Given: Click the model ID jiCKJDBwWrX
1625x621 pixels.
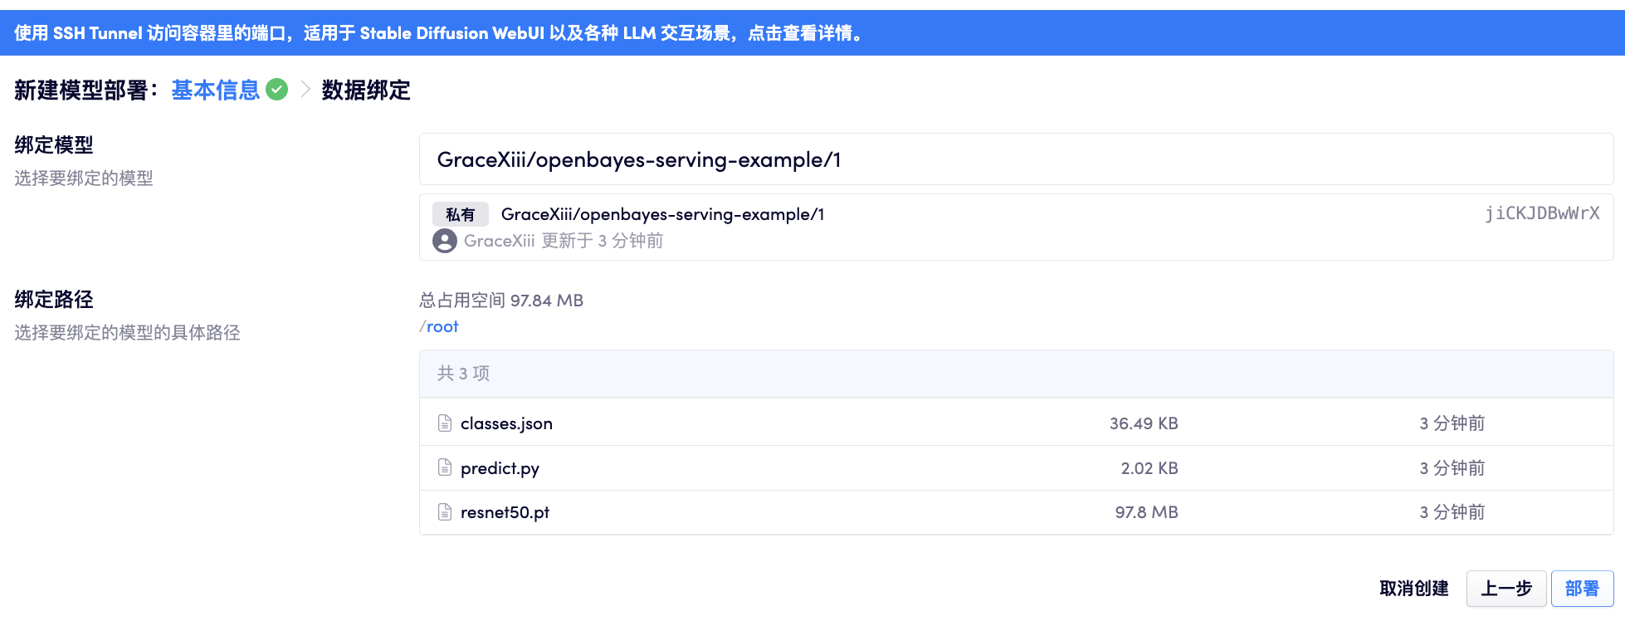Looking at the screenshot, I should tap(1542, 213).
